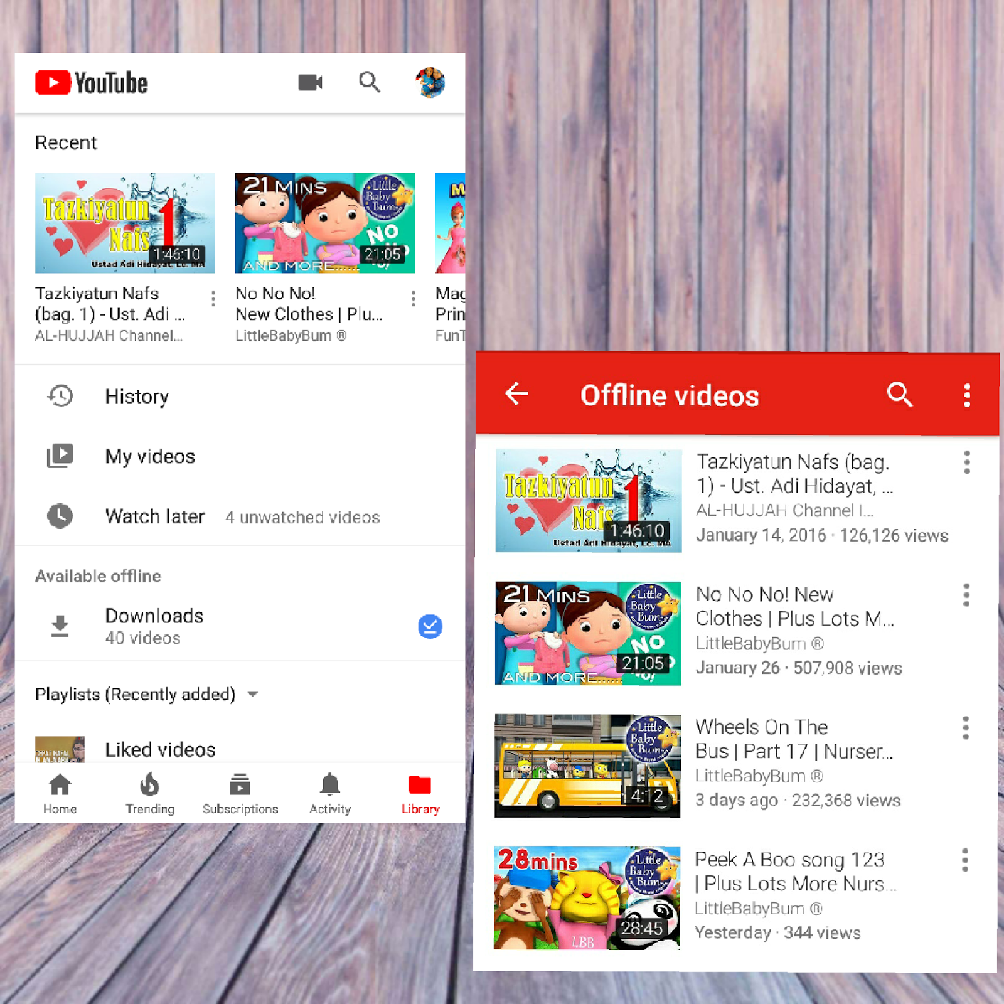Screen dimensions: 1004x1004
Task: Play No No No! offline video thumbnail
Action: tap(588, 633)
